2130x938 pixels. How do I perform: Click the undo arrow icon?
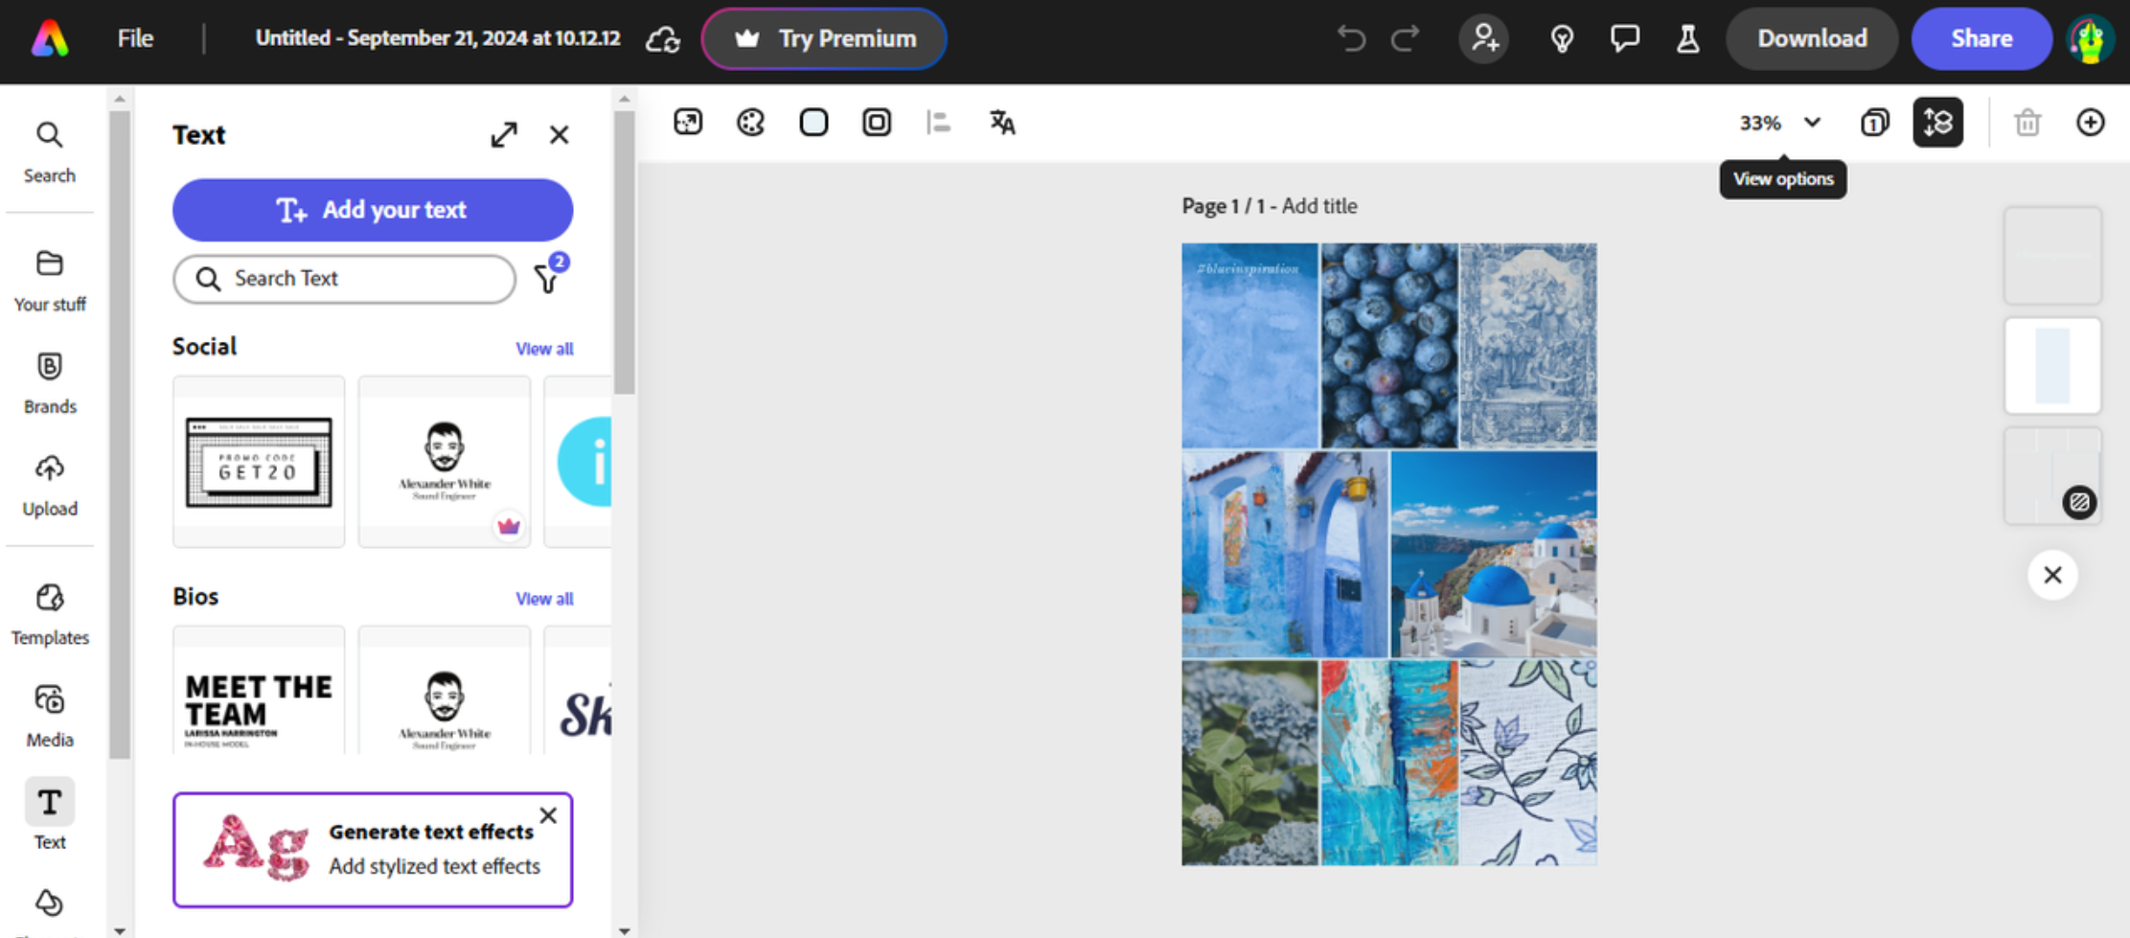point(1352,38)
